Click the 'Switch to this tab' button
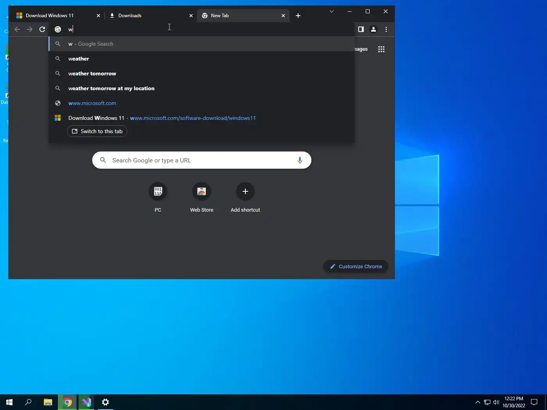This screenshot has width=547, height=410. [97, 131]
